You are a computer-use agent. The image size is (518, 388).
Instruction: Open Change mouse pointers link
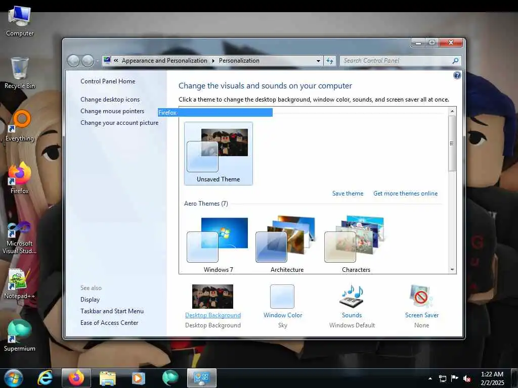[112, 111]
